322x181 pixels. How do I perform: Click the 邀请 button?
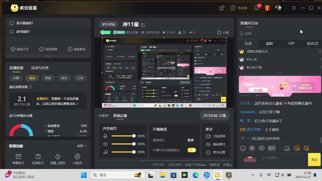pyautogui.click(x=190, y=140)
